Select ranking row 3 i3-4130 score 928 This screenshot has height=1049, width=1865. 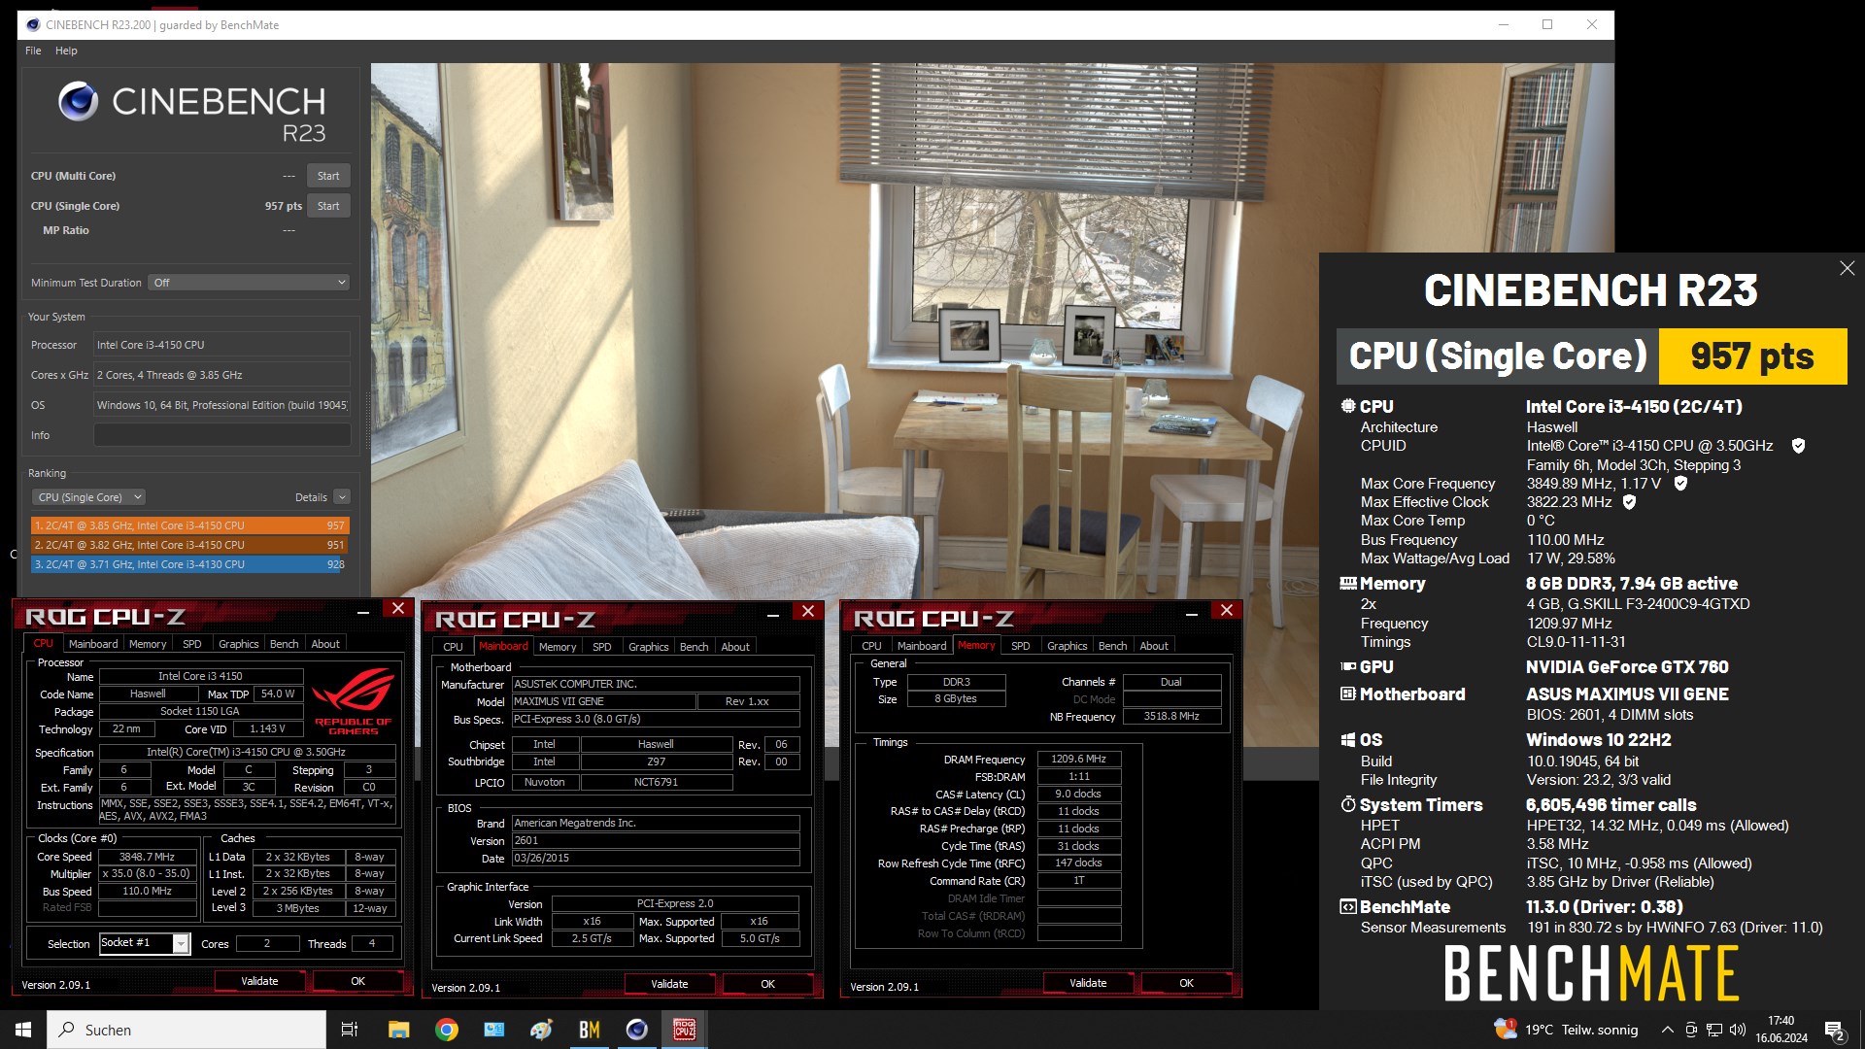tap(189, 564)
